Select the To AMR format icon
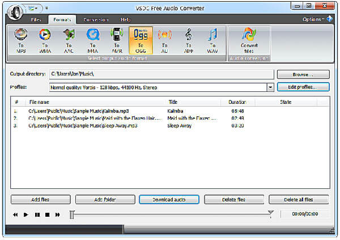This screenshot has width=340, height=240. 117,41
